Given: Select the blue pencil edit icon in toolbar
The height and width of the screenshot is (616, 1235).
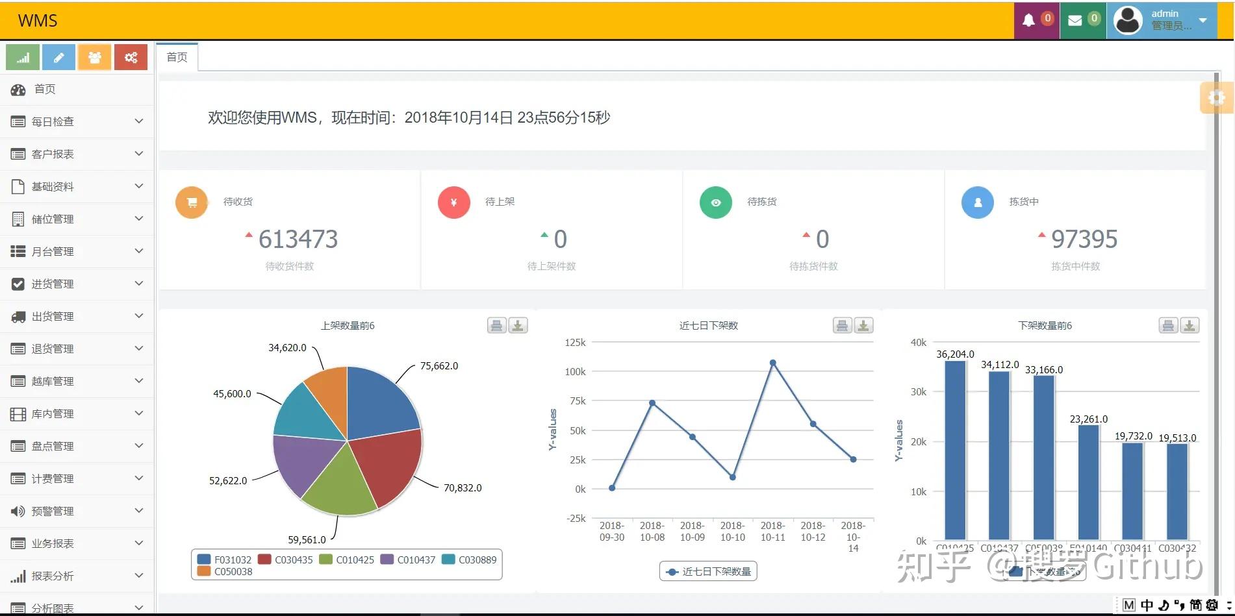Looking at the screenshot, I should [58, 57].
